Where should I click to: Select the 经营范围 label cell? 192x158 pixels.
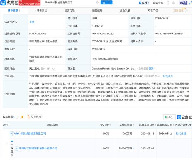pyautogui.click(x=15, y=94)
